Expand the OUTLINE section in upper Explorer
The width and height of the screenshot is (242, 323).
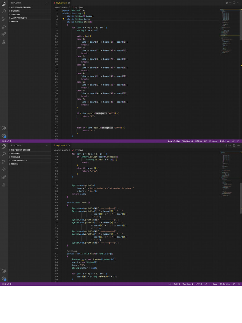pyautogui.click(x=15, y=11)
